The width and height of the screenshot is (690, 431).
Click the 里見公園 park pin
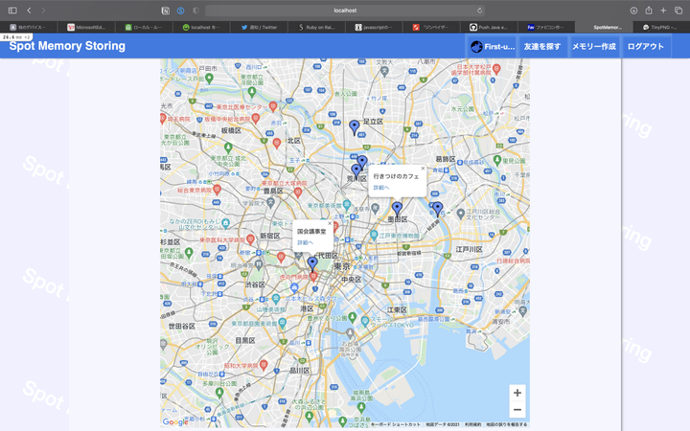pyautogui.click(x=497, y=161)
